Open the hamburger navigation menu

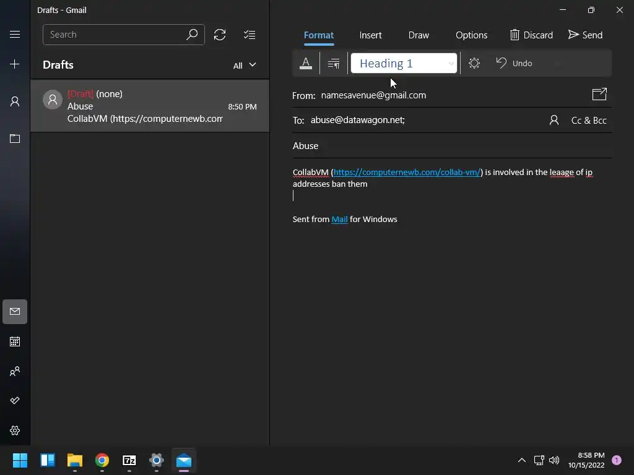click(15, 35)
